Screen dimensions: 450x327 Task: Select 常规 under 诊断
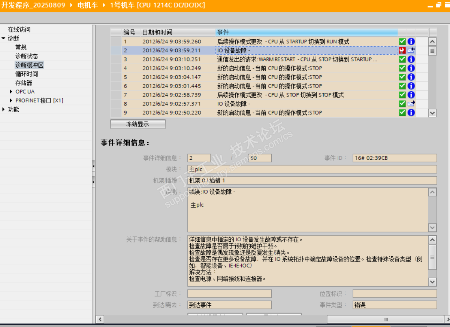click(x=21, y=47)
